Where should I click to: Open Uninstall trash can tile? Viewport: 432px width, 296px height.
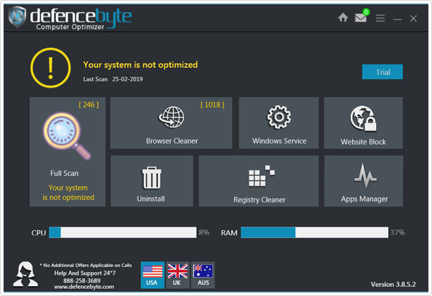(152, 181)
